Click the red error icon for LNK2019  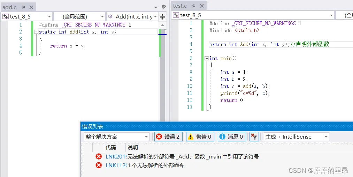coord(99,156)
